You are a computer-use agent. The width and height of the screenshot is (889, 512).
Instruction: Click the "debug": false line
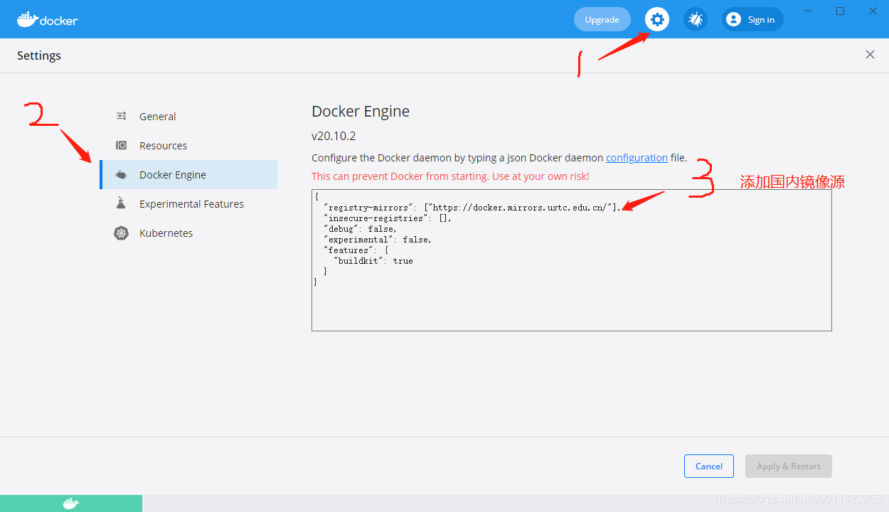pyautogui.click(x=361, y=228)
